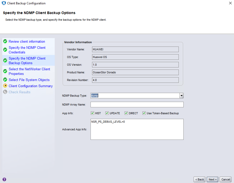Select Specify the NDMP Client Backup Options step
Image resolution: width=234 pixels, height=183 pixels.
(27, 61)
